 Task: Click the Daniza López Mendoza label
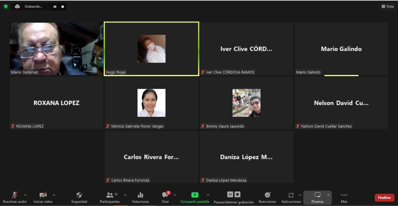pyautogui.click(x=226, y=180)
